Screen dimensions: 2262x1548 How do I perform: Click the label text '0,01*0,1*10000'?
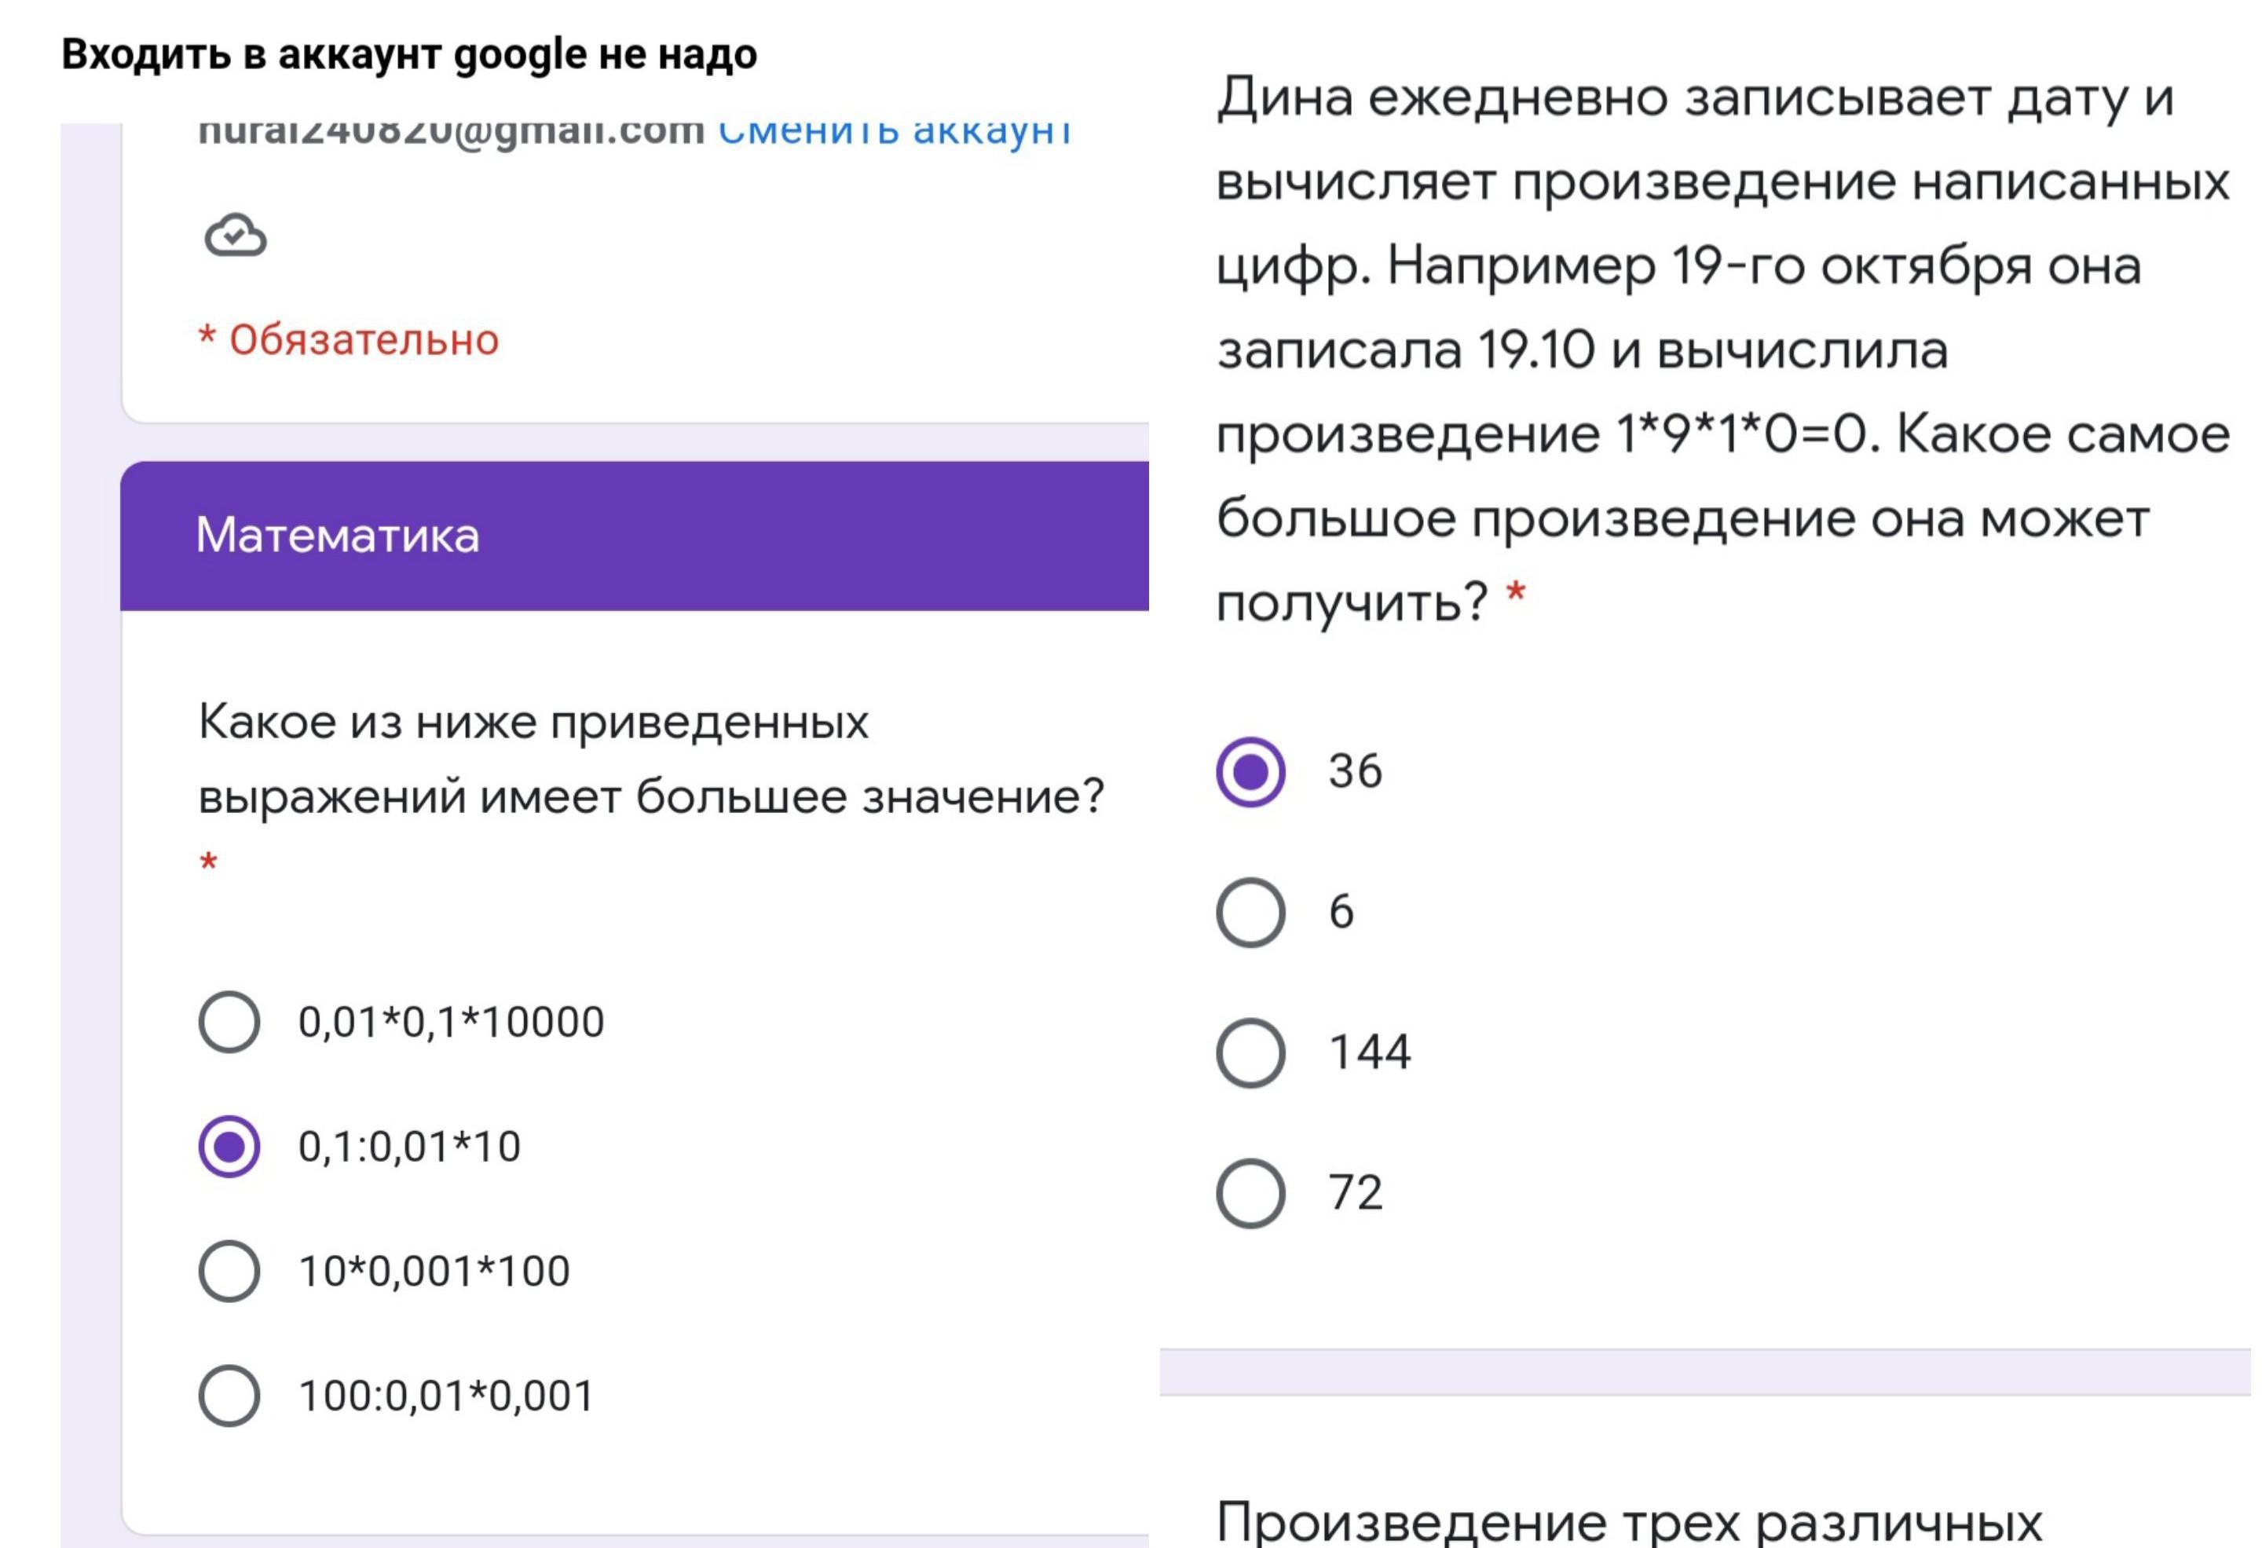click(x=451, y=1023)
